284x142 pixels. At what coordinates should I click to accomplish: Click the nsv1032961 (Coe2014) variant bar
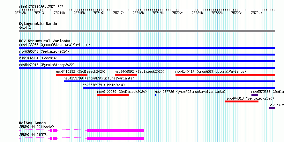click(147, 61)
